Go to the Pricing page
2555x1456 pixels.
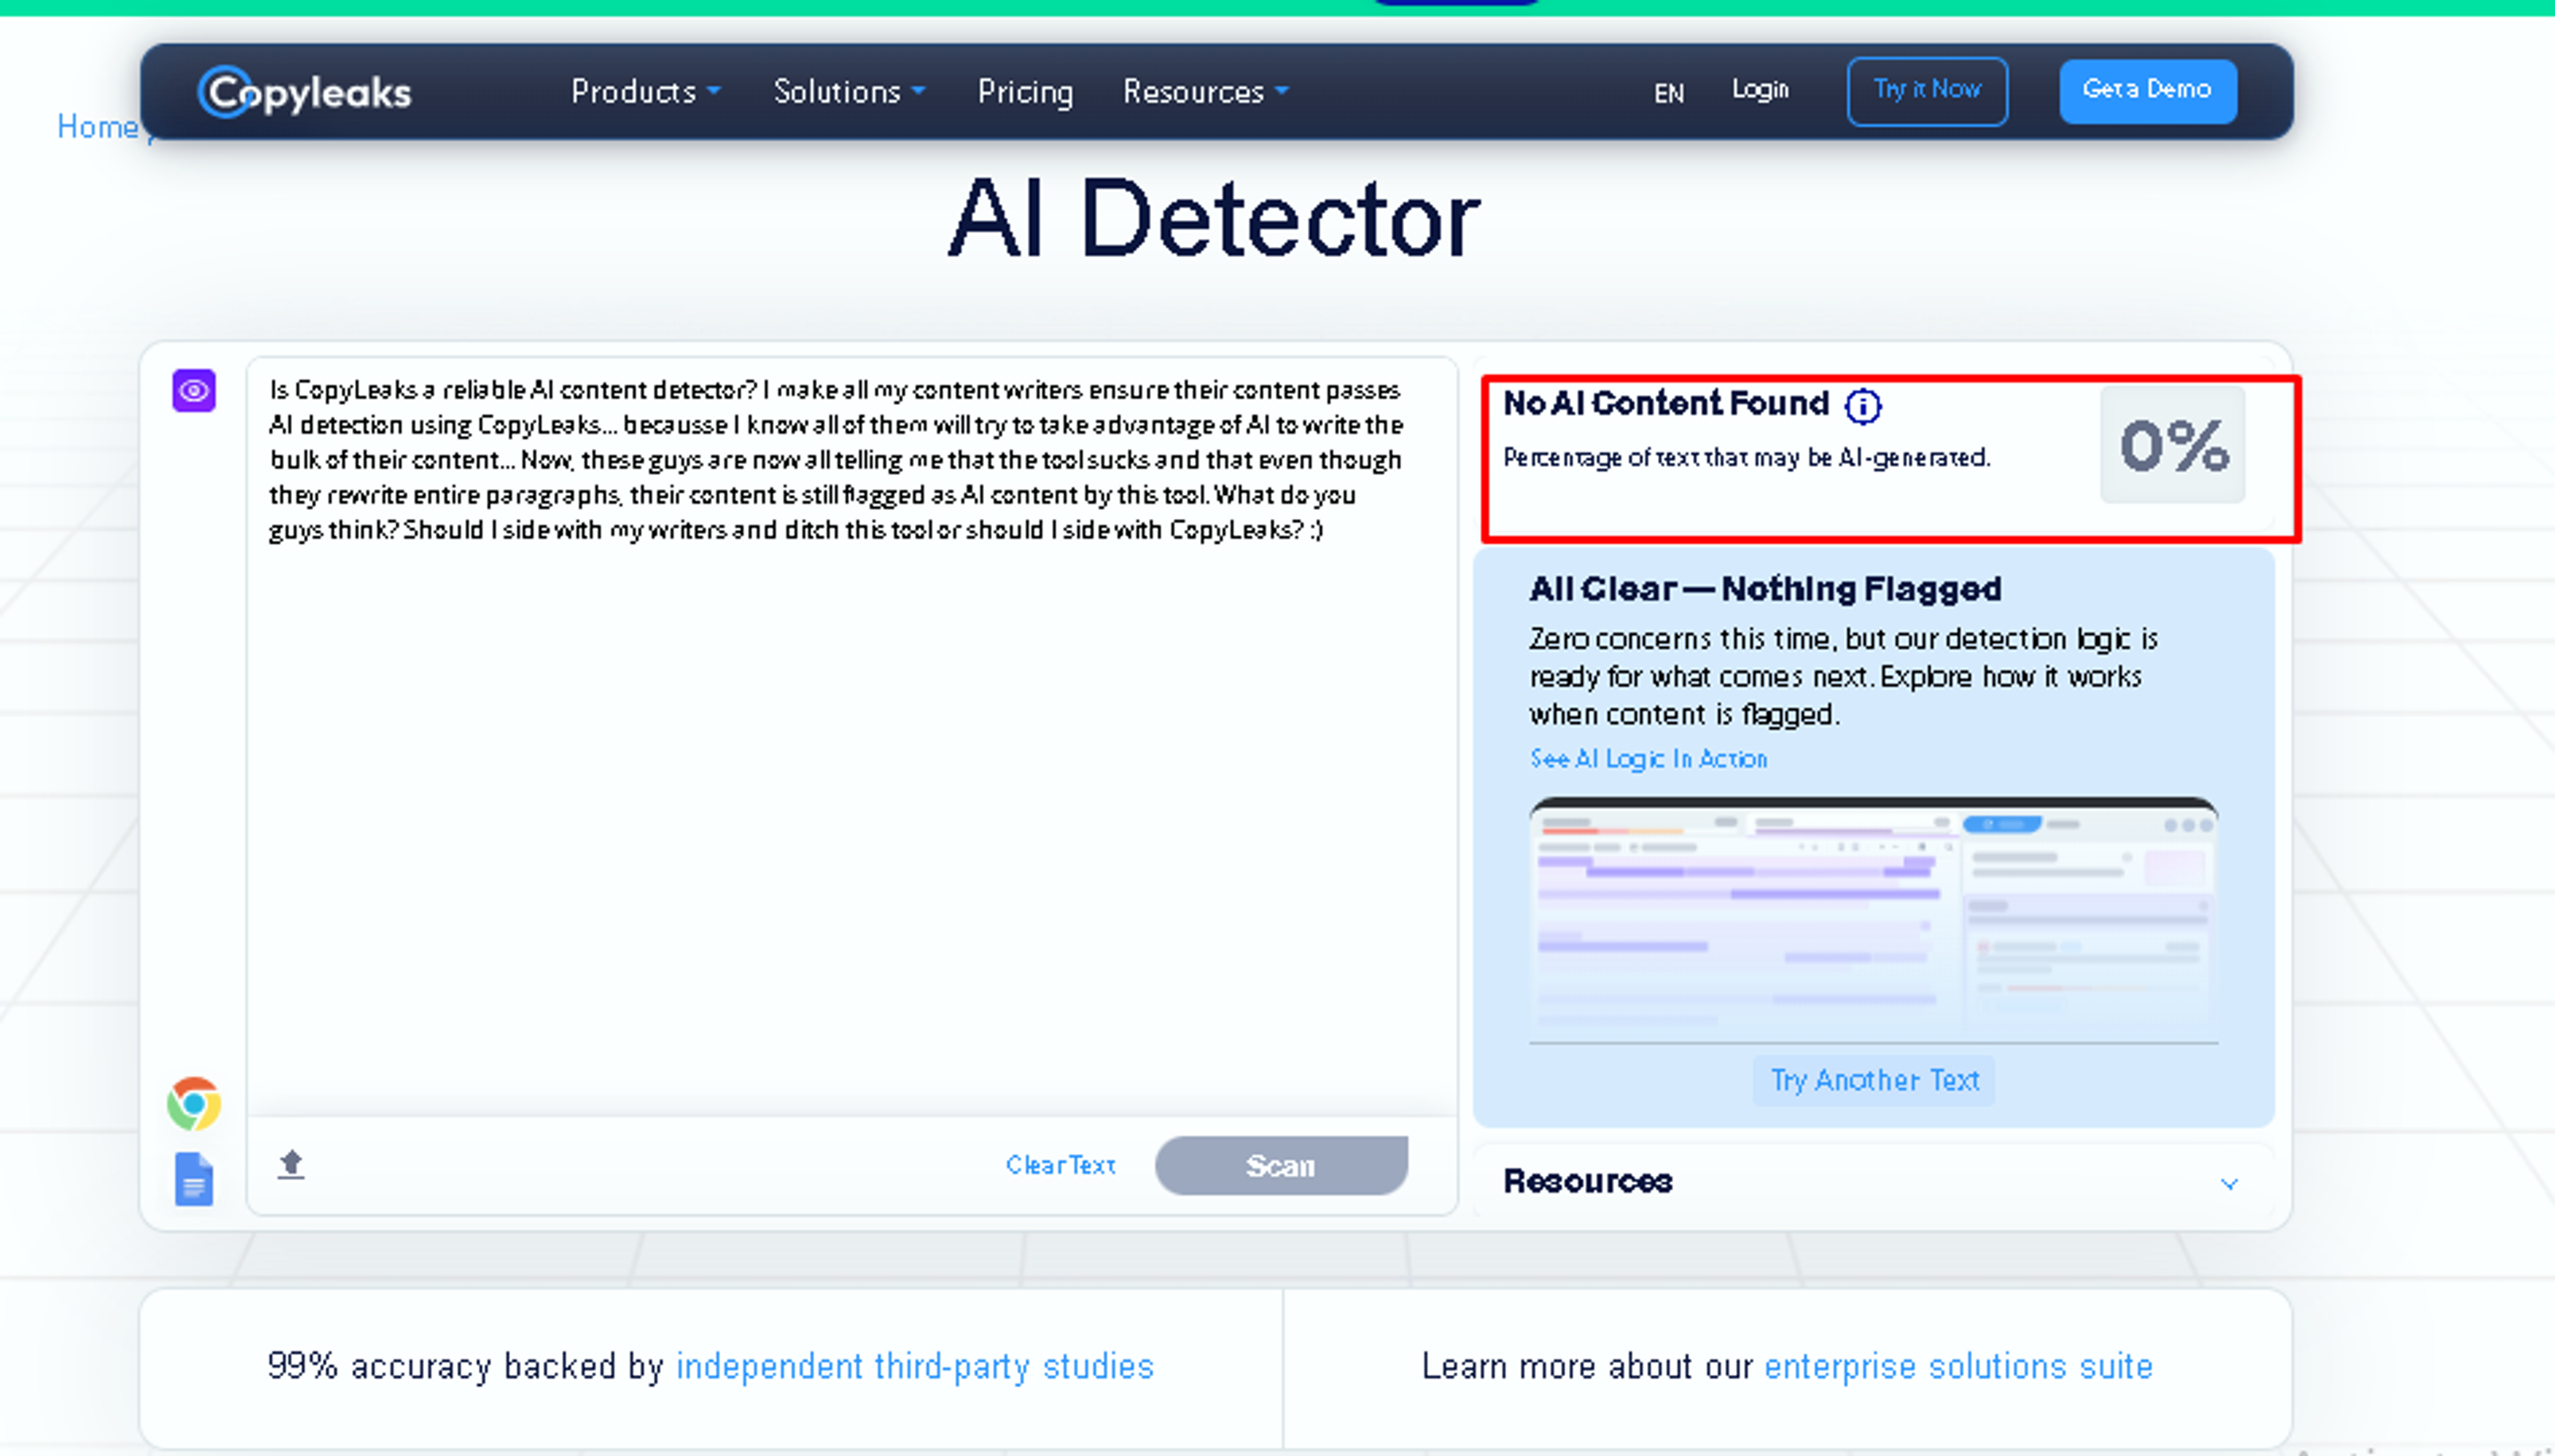[x=1025, y=92]
